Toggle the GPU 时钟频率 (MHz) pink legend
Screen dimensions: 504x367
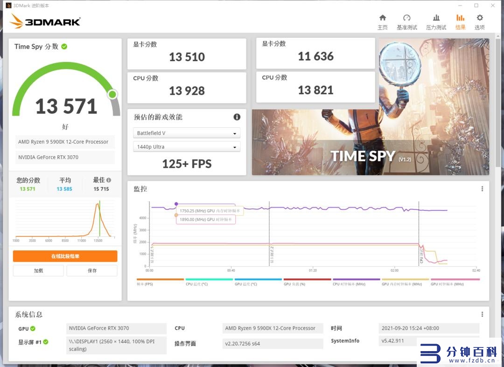point(455,282)
